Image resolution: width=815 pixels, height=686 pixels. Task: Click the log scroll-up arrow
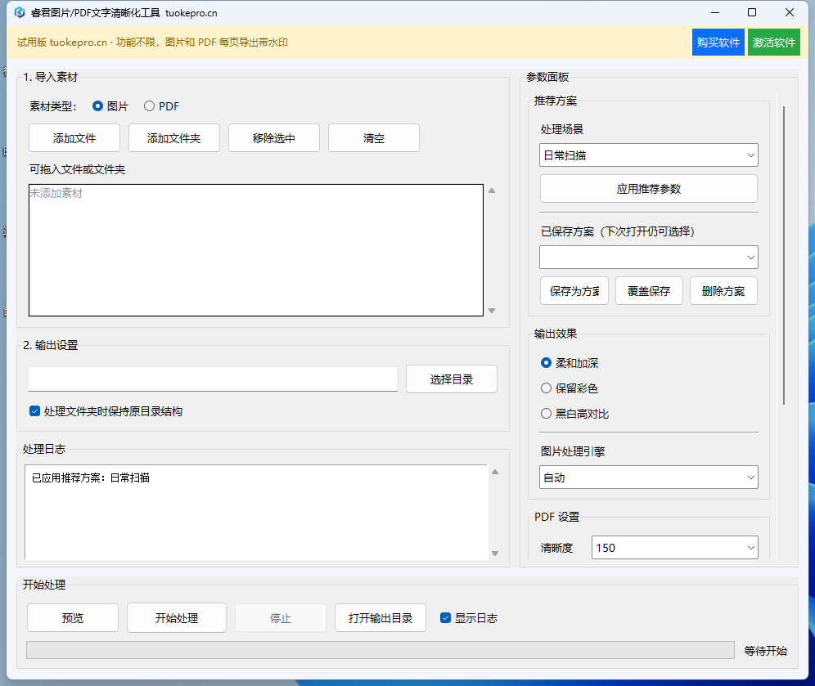(495, 472)
